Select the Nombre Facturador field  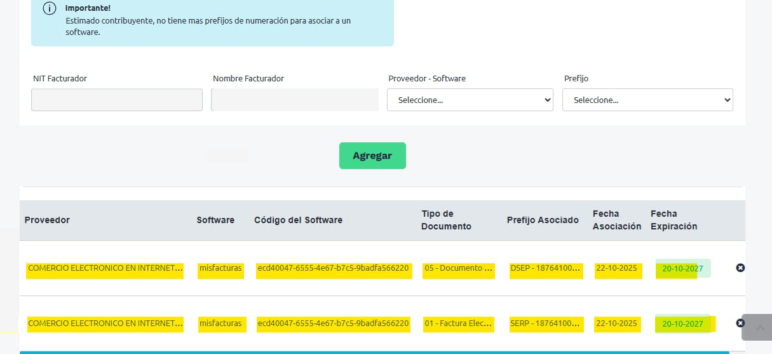click(294, 100)
